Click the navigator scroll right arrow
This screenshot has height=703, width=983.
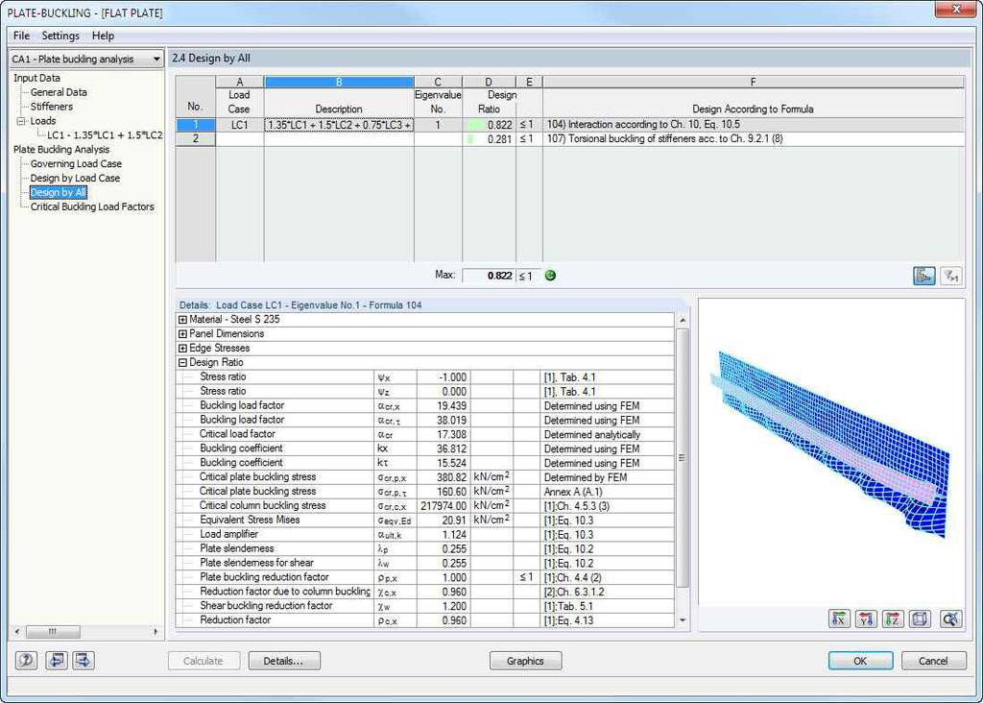(156, 632)
